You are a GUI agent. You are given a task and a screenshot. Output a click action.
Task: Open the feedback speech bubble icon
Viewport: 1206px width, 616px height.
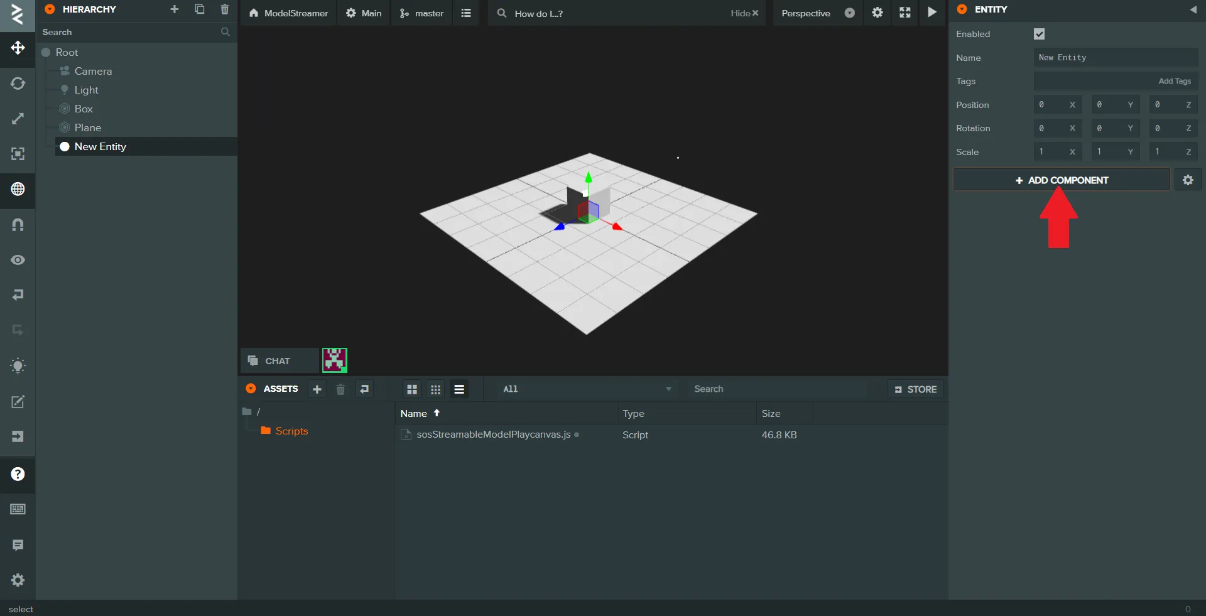[x=18, y=545]
